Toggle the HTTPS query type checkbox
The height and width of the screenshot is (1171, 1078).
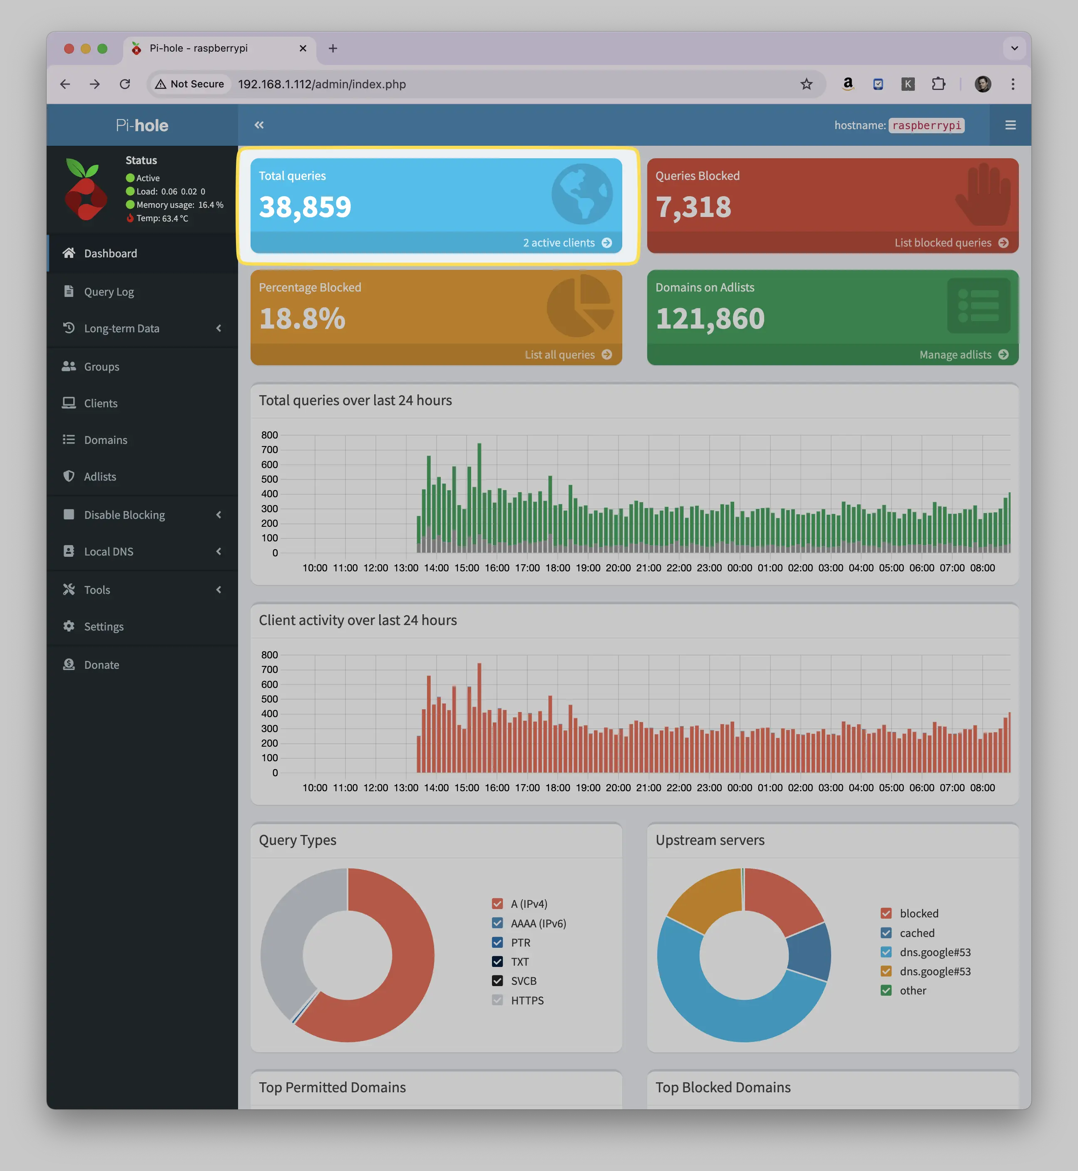497,1000
